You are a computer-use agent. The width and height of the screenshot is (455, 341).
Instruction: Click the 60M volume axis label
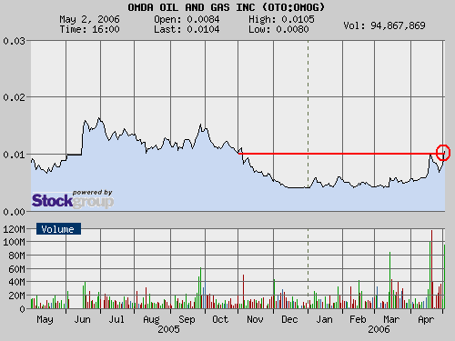click(x=17, y=269)
